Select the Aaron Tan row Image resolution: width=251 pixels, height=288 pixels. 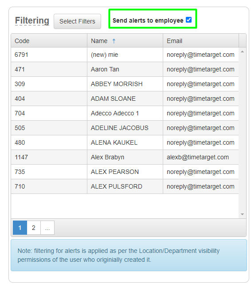coord(125,69)
